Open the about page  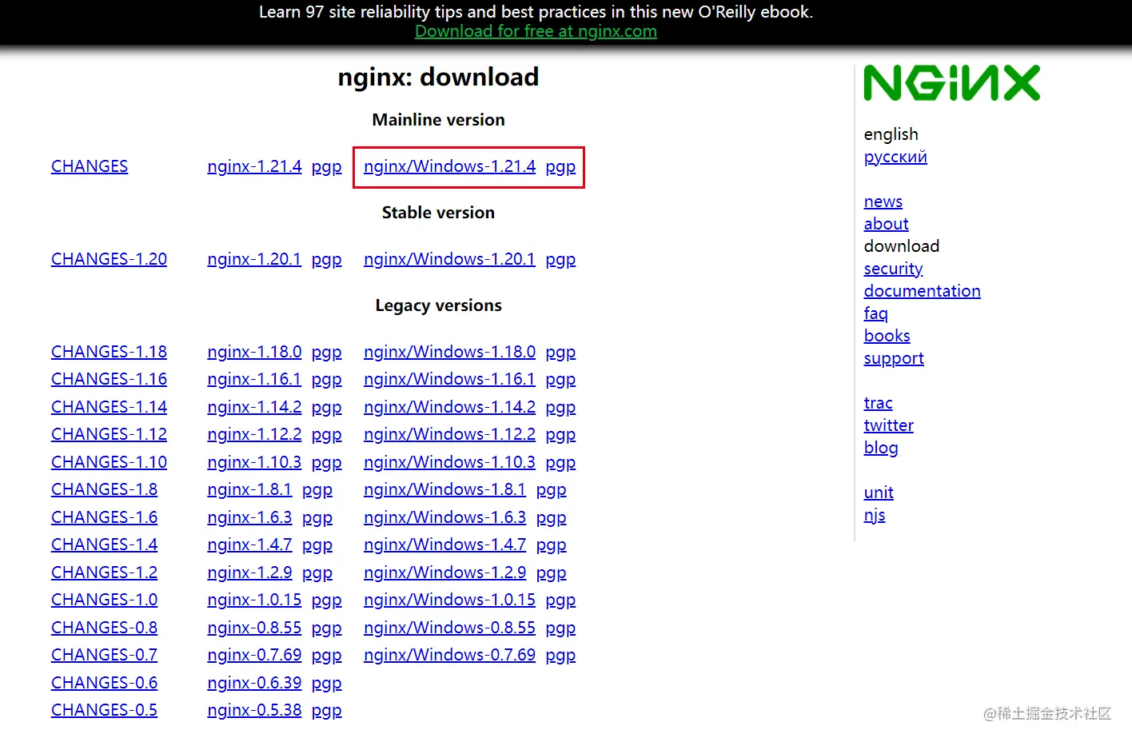pyautogui.click(x=886, y=224)
